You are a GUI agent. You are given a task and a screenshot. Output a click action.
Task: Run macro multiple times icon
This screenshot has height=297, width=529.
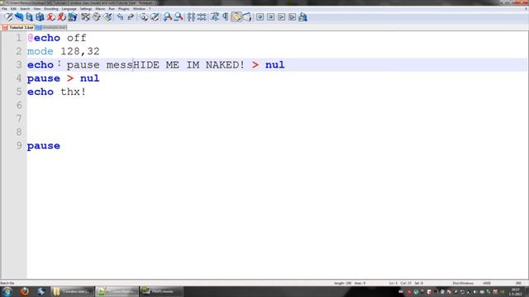pyautogui.click(x=292, y=16)
